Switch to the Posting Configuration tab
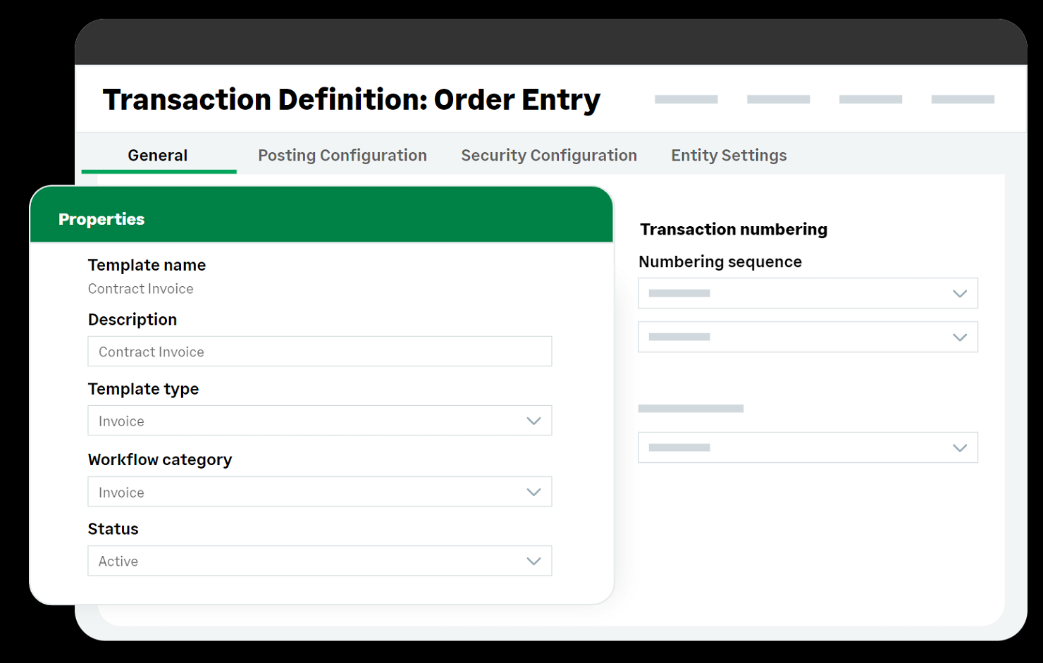Image resolution: width=1043 pixels, height=663 pixels. [342, 155]
